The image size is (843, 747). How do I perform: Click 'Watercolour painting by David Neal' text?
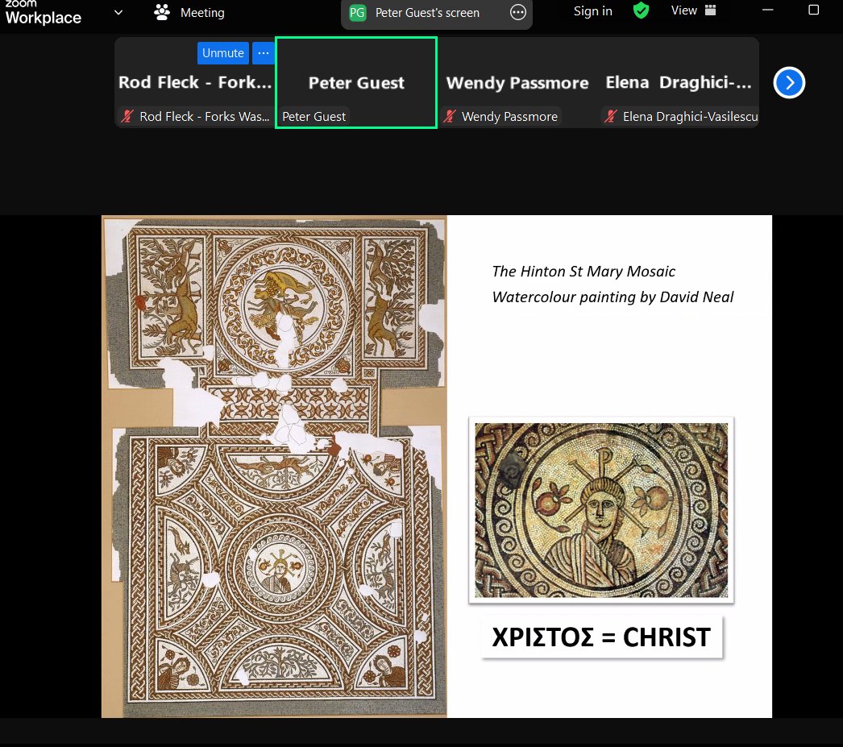coord(613,297)
